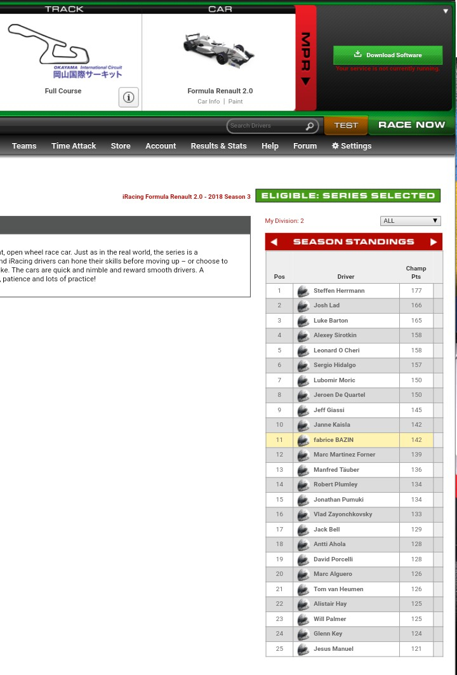Open iRacing Formula Renault 2.0 series link
Screen dimensions: 457x675
187,197
